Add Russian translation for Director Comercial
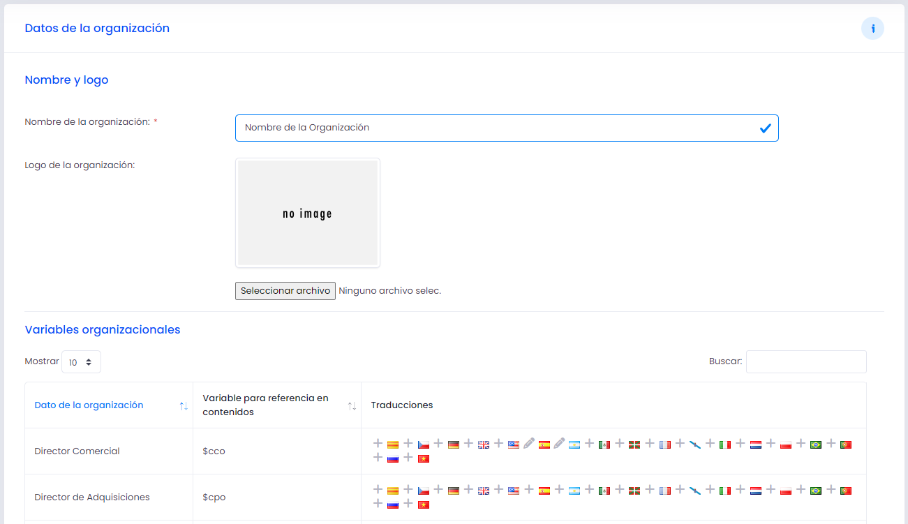The height and width of the screenshot is (524, 908). pyautogui.click(x=378, y=458)
